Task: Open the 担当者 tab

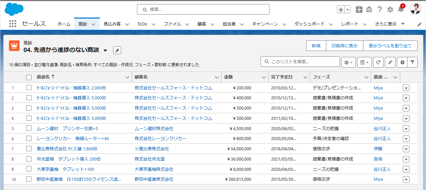Action: click(x=229, y=24)
